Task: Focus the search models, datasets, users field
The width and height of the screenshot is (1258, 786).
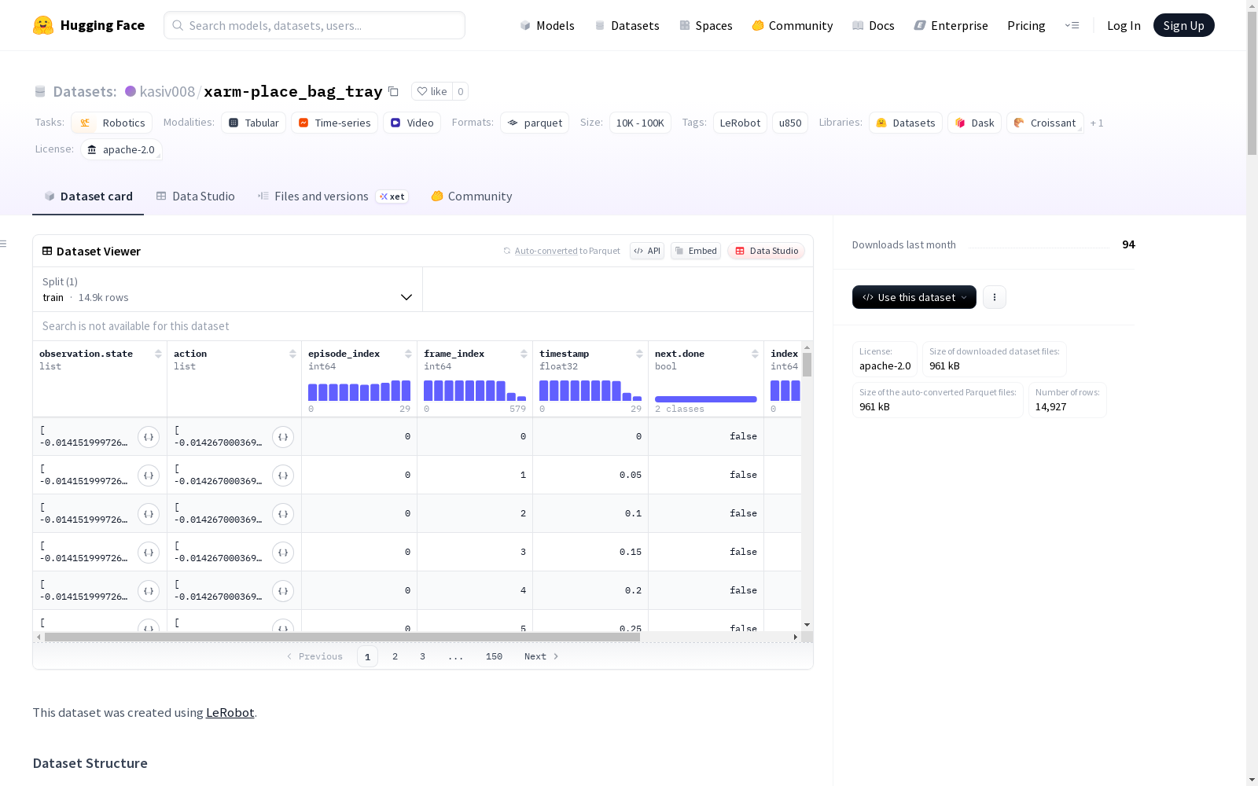Action: click(x=314, y=25)
